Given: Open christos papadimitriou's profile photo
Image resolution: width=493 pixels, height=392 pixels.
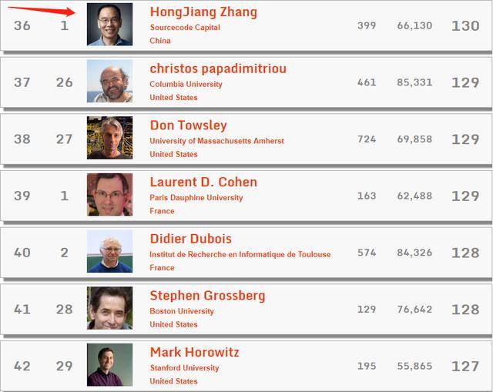Looking at the screenshot, I should 109,82.
